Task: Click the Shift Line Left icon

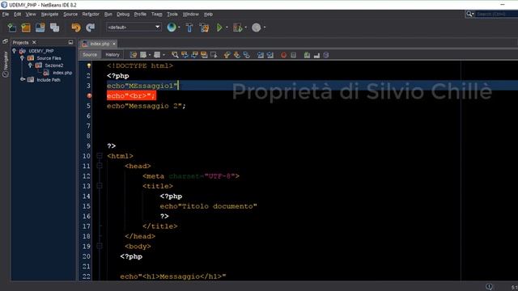Action: pyautogui.click(x=261, y=55)
